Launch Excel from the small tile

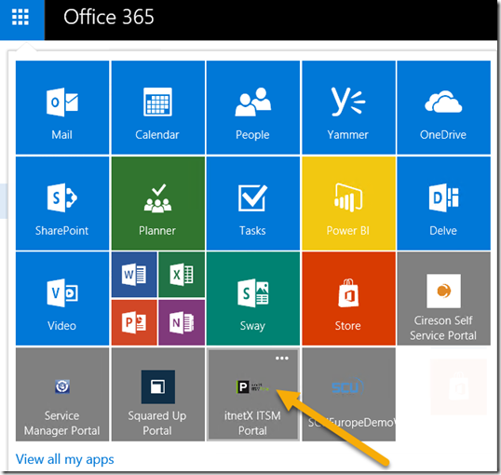tap(182, 275)
